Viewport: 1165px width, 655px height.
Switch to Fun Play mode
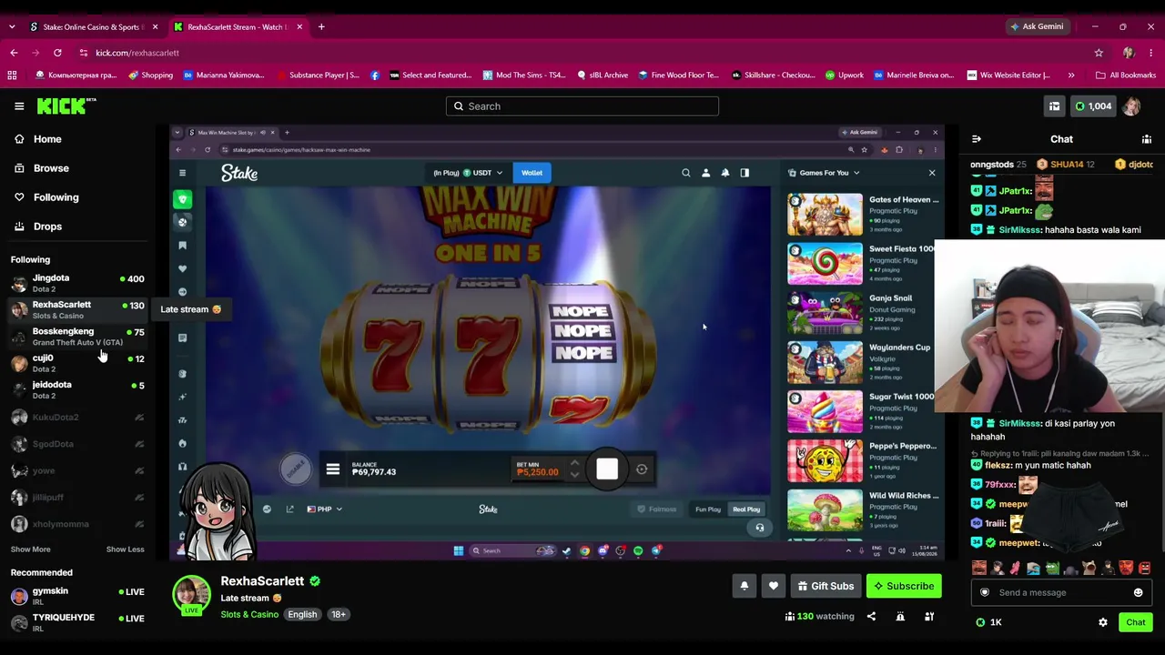coord(708,509)
